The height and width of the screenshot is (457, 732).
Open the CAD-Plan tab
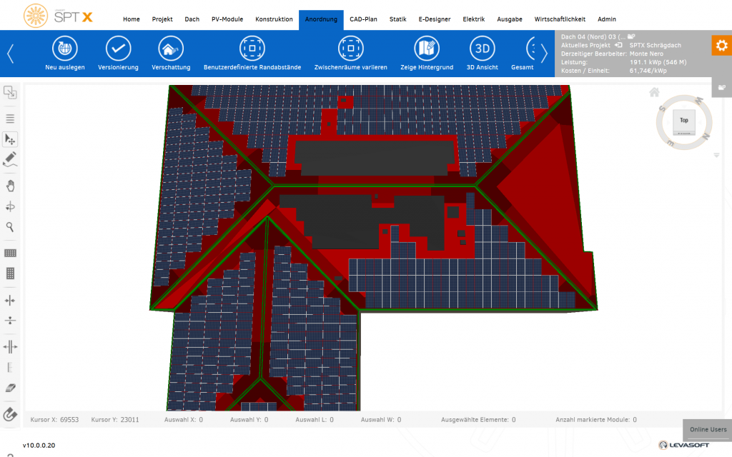click(x=363, y=19)
